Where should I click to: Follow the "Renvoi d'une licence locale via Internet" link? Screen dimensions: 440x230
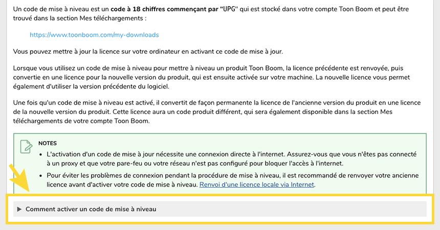257,185
